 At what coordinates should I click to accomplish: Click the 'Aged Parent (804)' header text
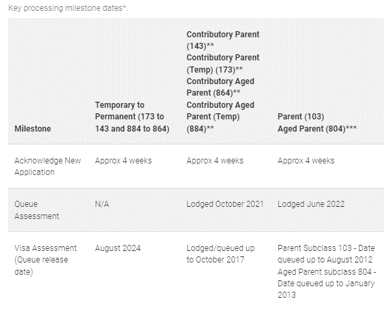[317, 128]
